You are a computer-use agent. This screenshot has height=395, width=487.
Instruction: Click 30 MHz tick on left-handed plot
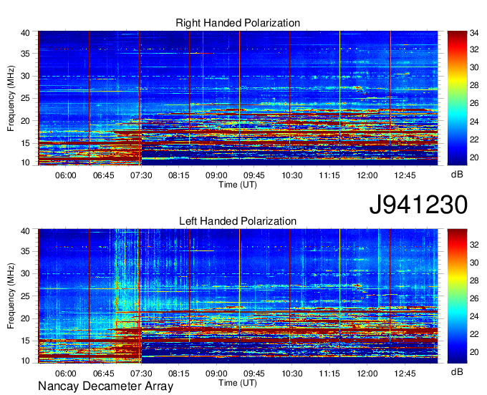pyautogui.click(x=26, y=273)
